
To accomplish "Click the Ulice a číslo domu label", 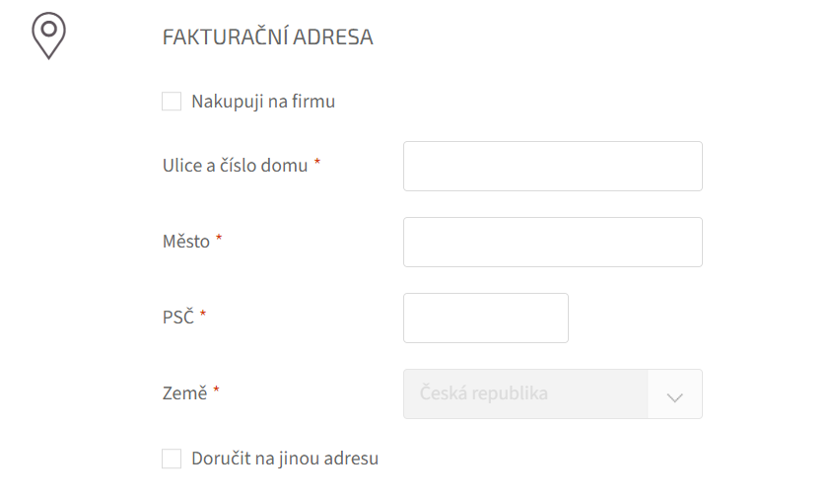I will click(x=236, y=166).
